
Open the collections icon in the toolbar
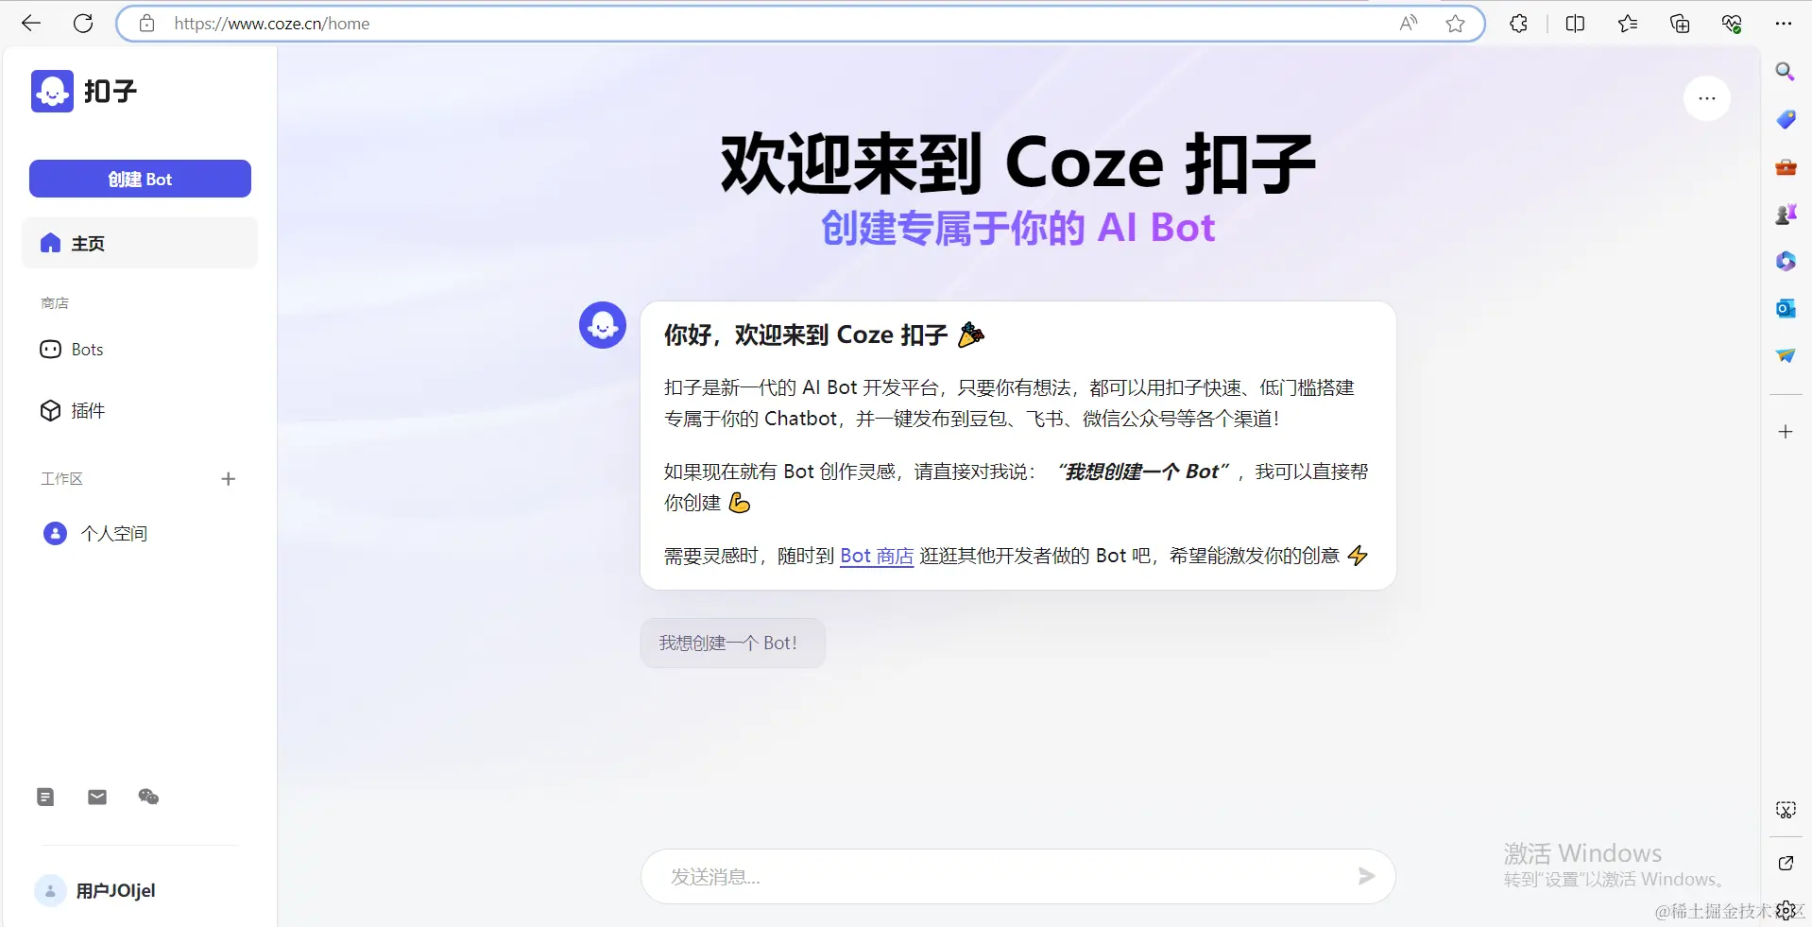point(1680,24)
